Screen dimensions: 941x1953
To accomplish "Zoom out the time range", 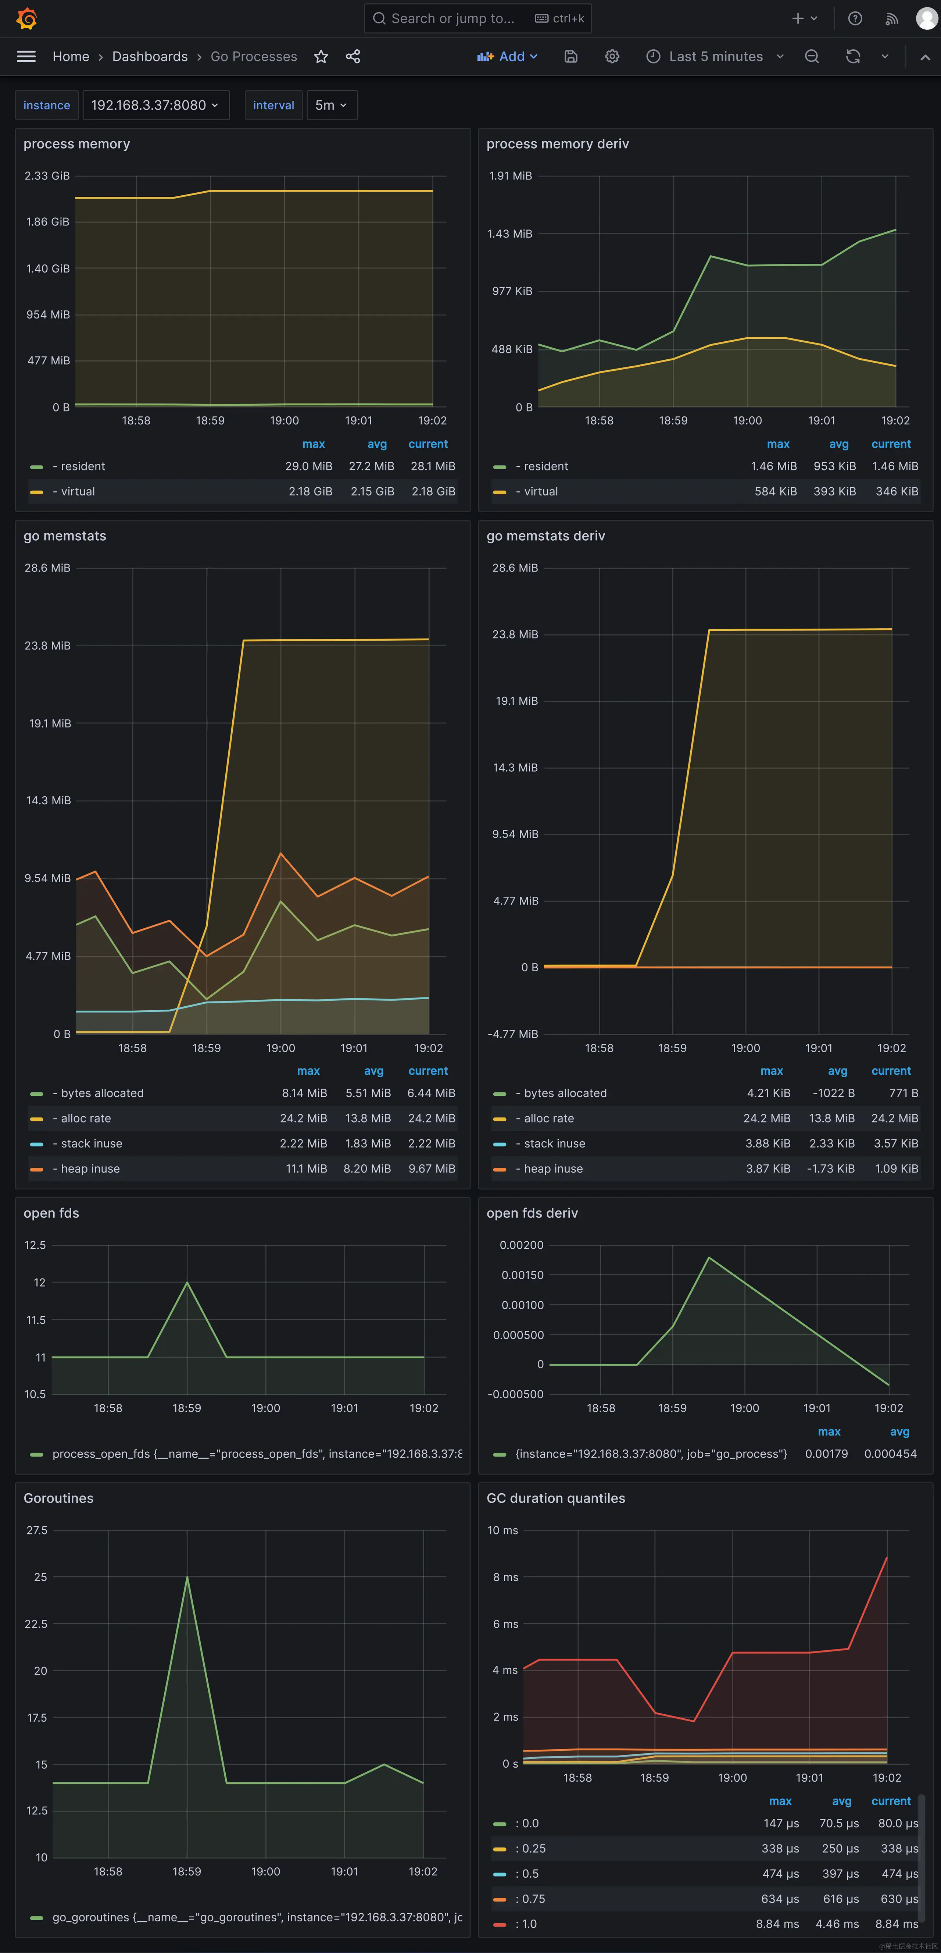I will coord(812,56).
